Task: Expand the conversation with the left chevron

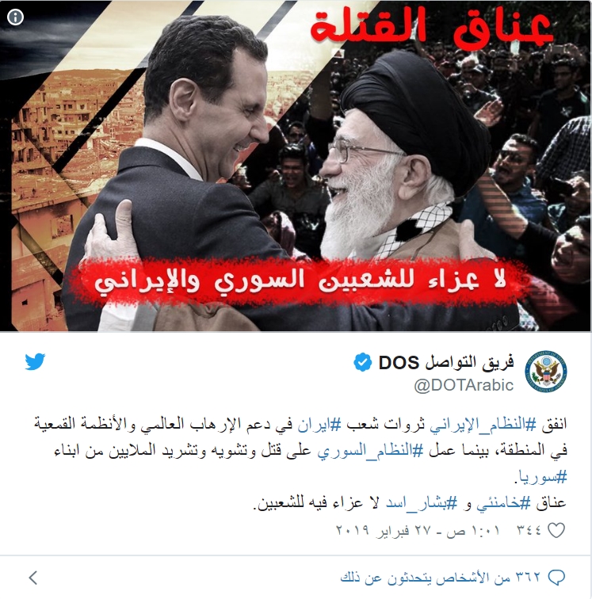Action: 33,578
